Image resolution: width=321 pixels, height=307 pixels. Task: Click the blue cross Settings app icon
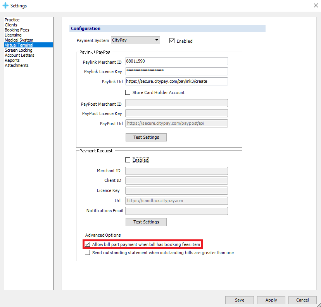point(5,6)
